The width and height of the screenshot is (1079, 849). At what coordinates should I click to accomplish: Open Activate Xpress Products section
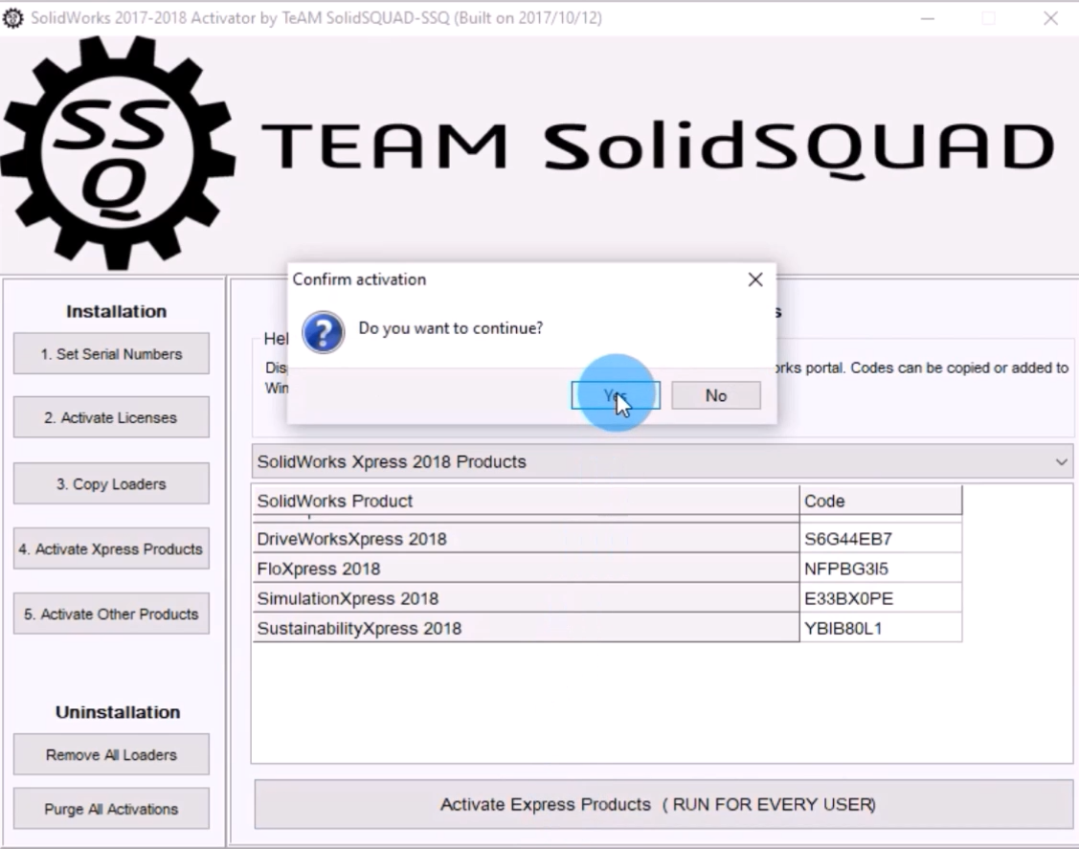(x=111, y=548)
